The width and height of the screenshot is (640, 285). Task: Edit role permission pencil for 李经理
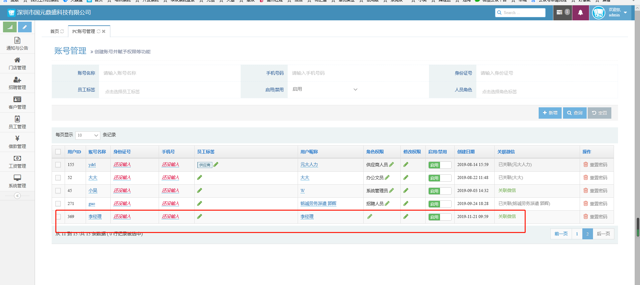(x=370, y=217)
